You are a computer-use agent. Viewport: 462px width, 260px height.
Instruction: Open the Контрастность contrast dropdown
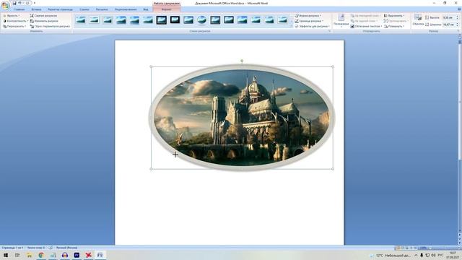tap(15, 21)
